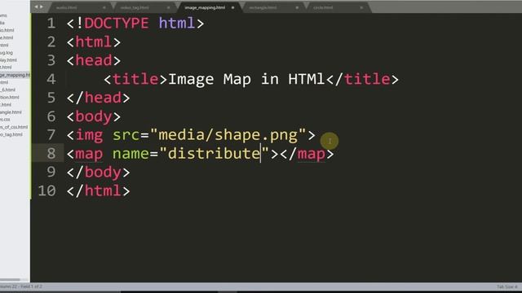522x293 pixels.
Task: Click the previous-tab left arrow
Action: 36,7
